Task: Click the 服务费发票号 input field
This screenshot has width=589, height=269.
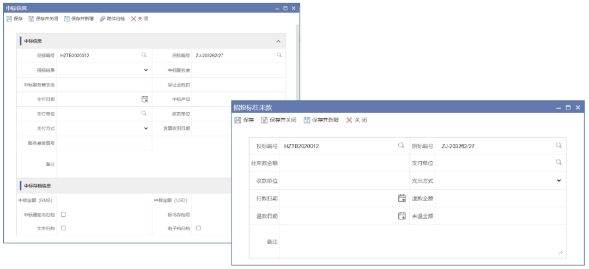Action: (x=104, y=143)
